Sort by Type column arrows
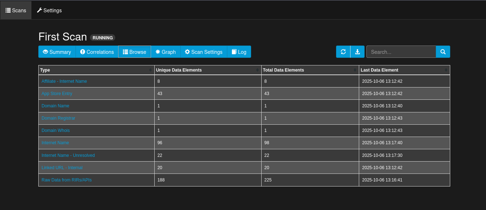Viewport: 486px width, 210px height. pos(150,70)
